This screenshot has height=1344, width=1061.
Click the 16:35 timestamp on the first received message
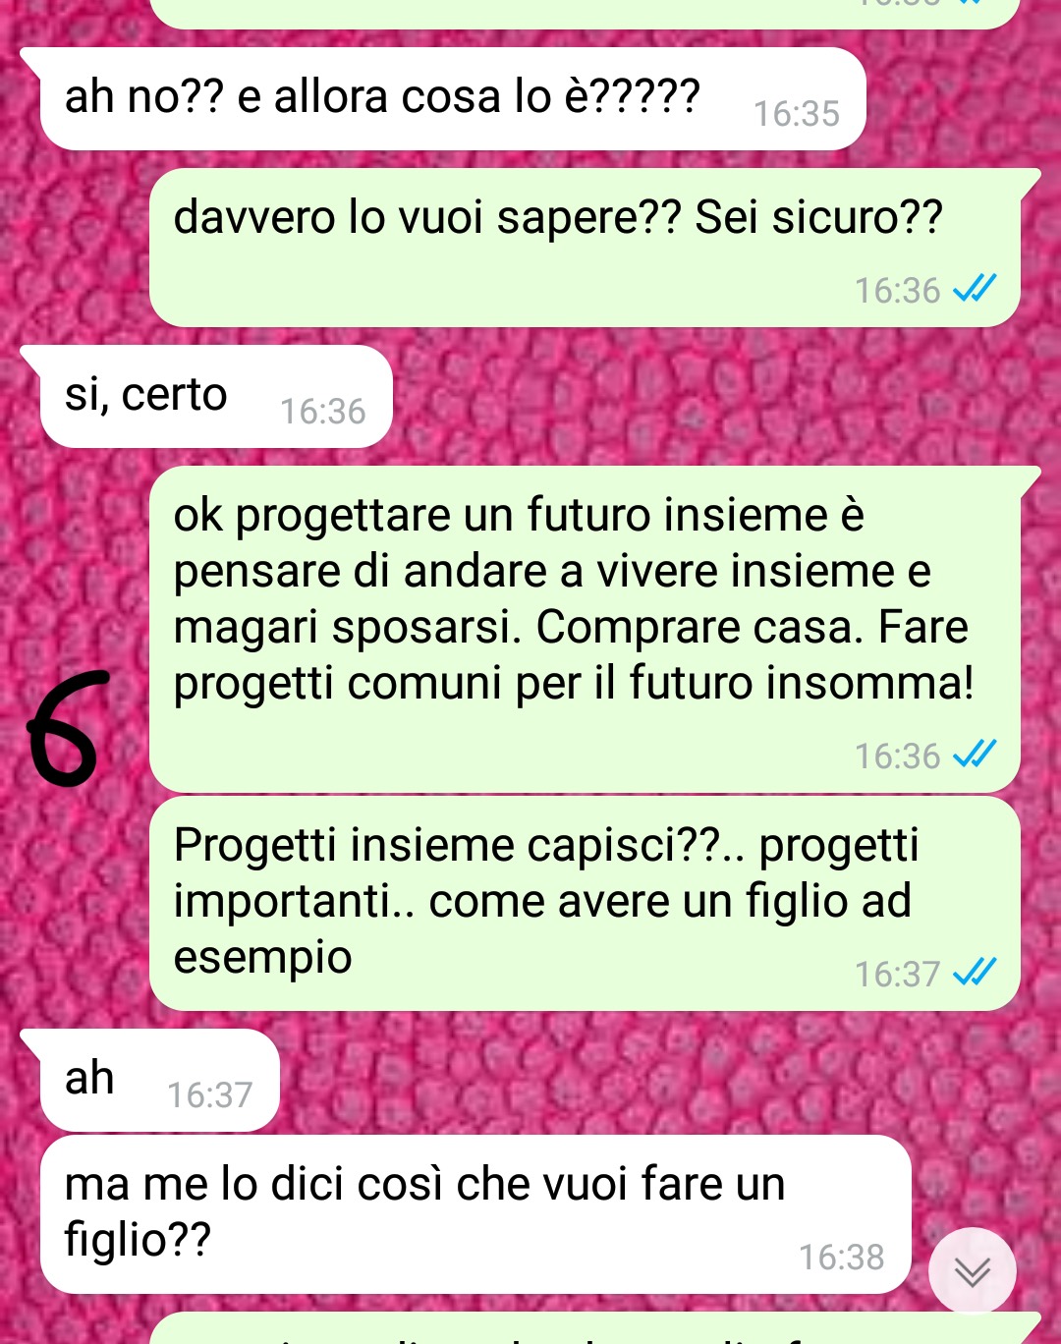(x=797, y=114)
